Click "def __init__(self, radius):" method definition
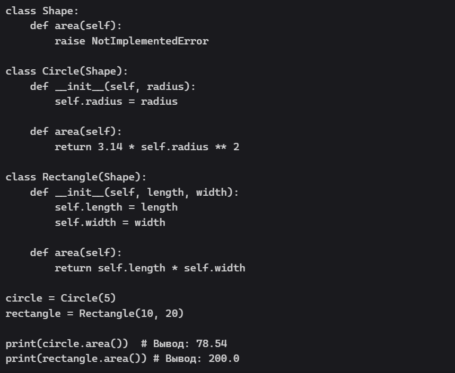455x373 pixels. click(116, 86)
